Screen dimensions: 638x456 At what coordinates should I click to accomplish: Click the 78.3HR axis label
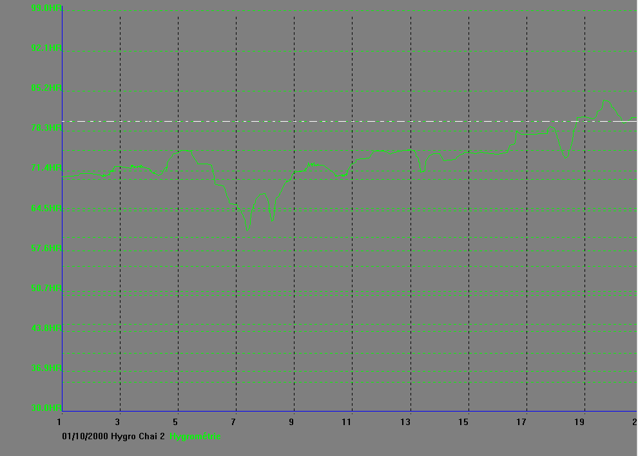pos(46,128)
